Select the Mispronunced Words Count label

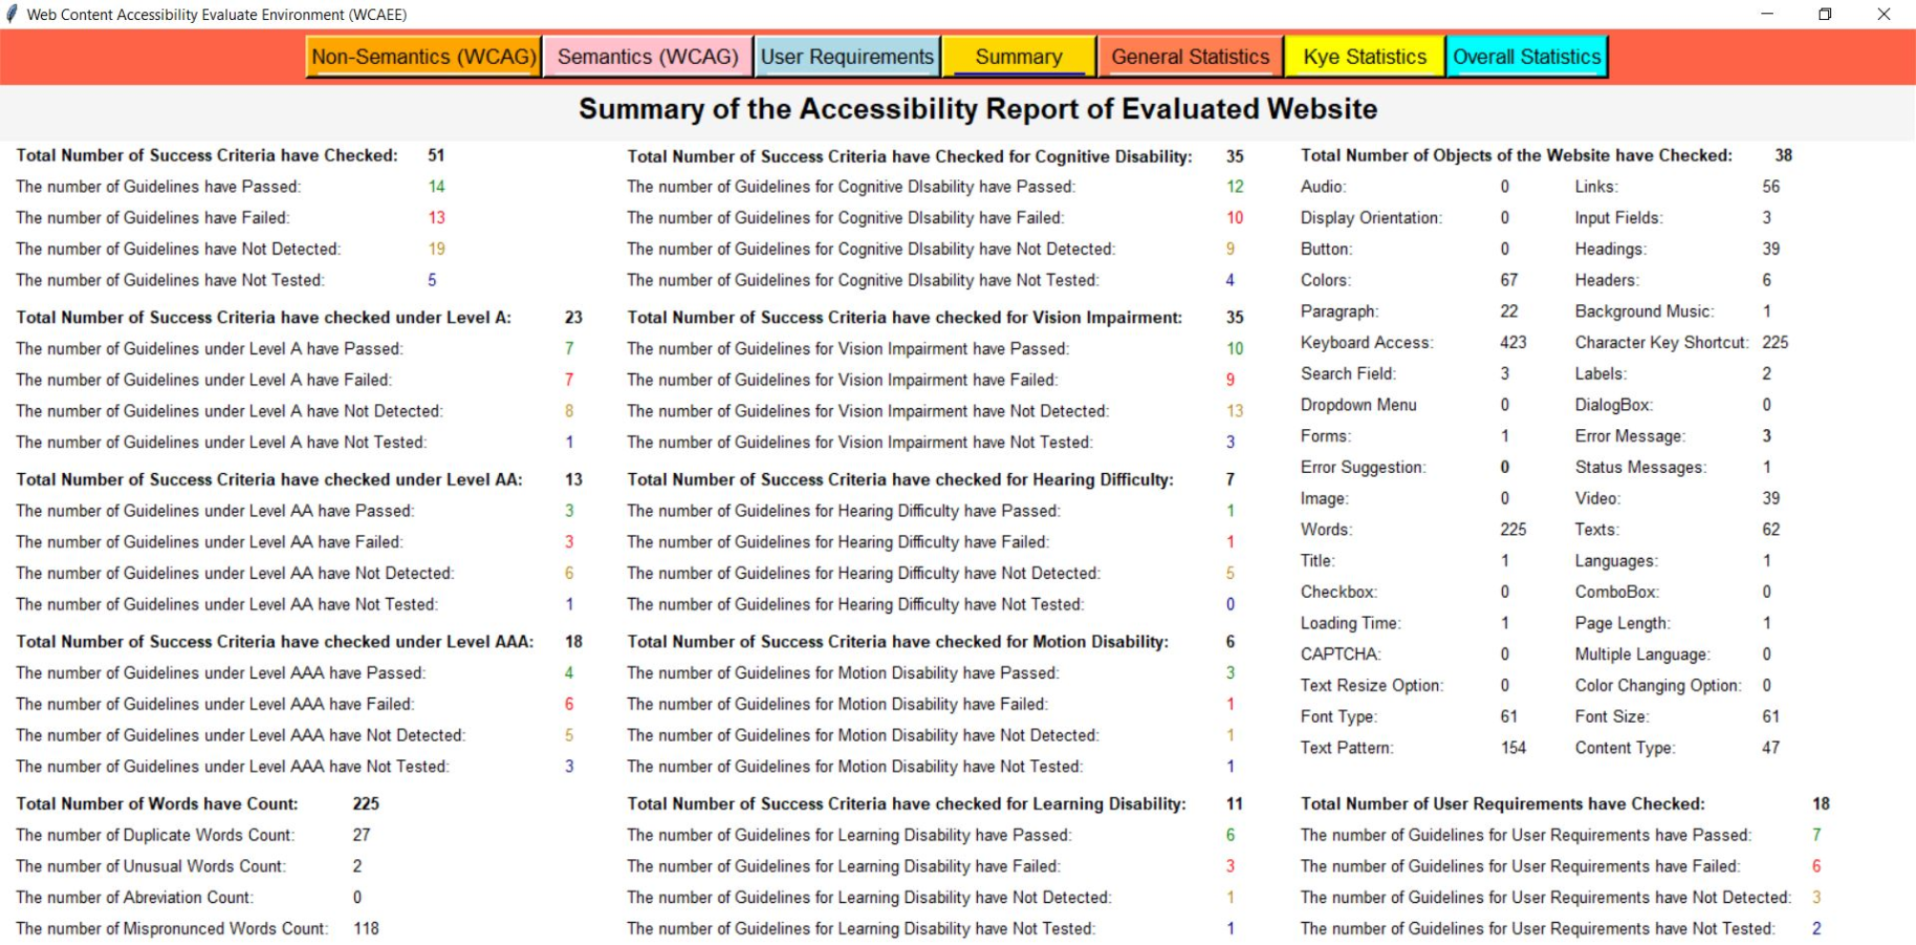click(172, 929)
